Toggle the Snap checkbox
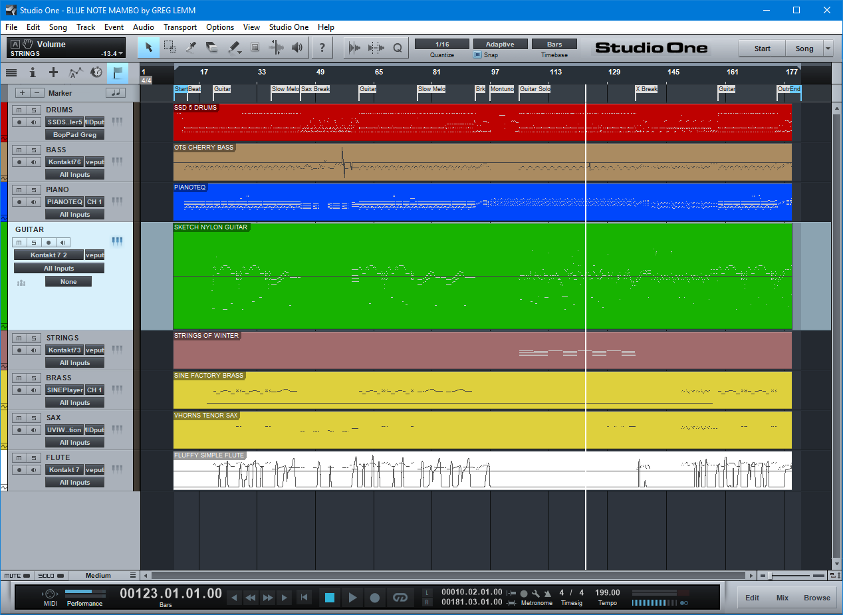The image size is (843, 615). coord(477,55)
